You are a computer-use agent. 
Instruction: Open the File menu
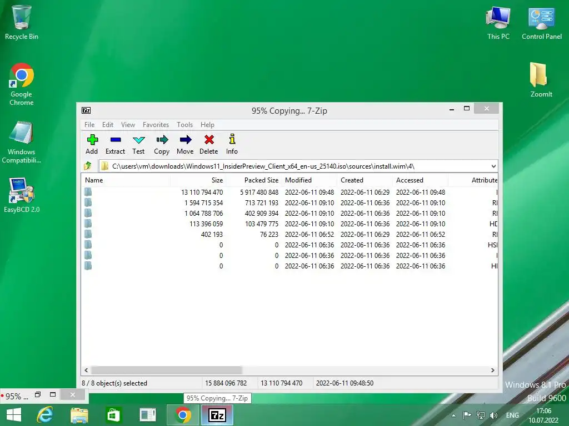[x=89, y=125]
